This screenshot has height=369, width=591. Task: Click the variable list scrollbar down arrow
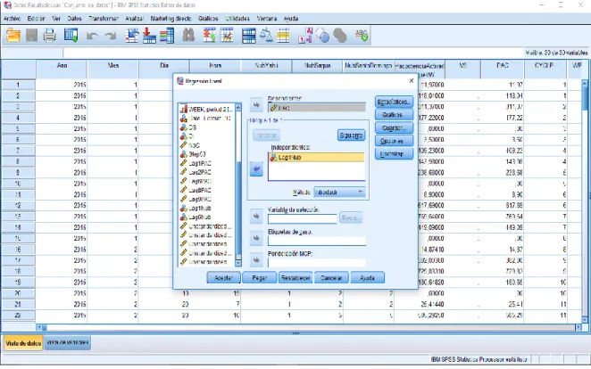(238, 262)
